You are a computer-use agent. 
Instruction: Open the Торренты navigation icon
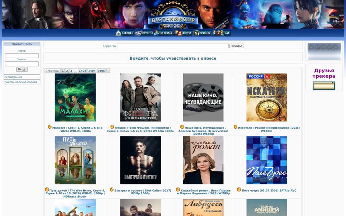coord(144,33)
